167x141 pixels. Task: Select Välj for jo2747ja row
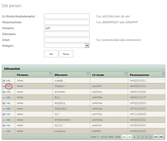click(x=8, y=114)
